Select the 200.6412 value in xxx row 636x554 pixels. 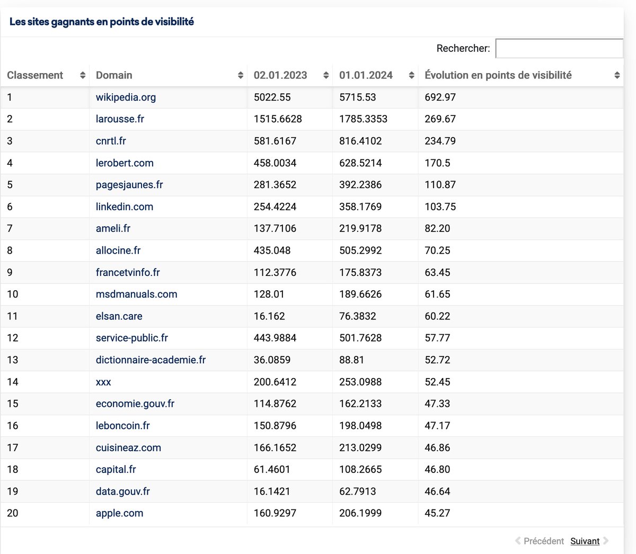(275, 382)
